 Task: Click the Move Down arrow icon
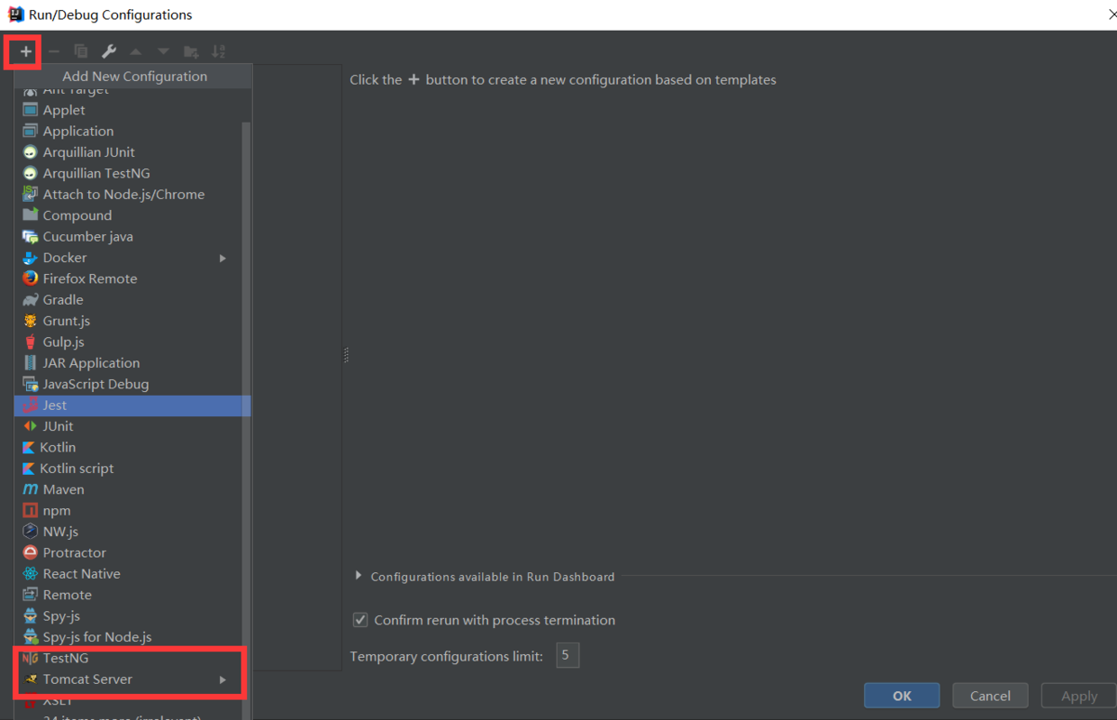[x=163, y=51]
